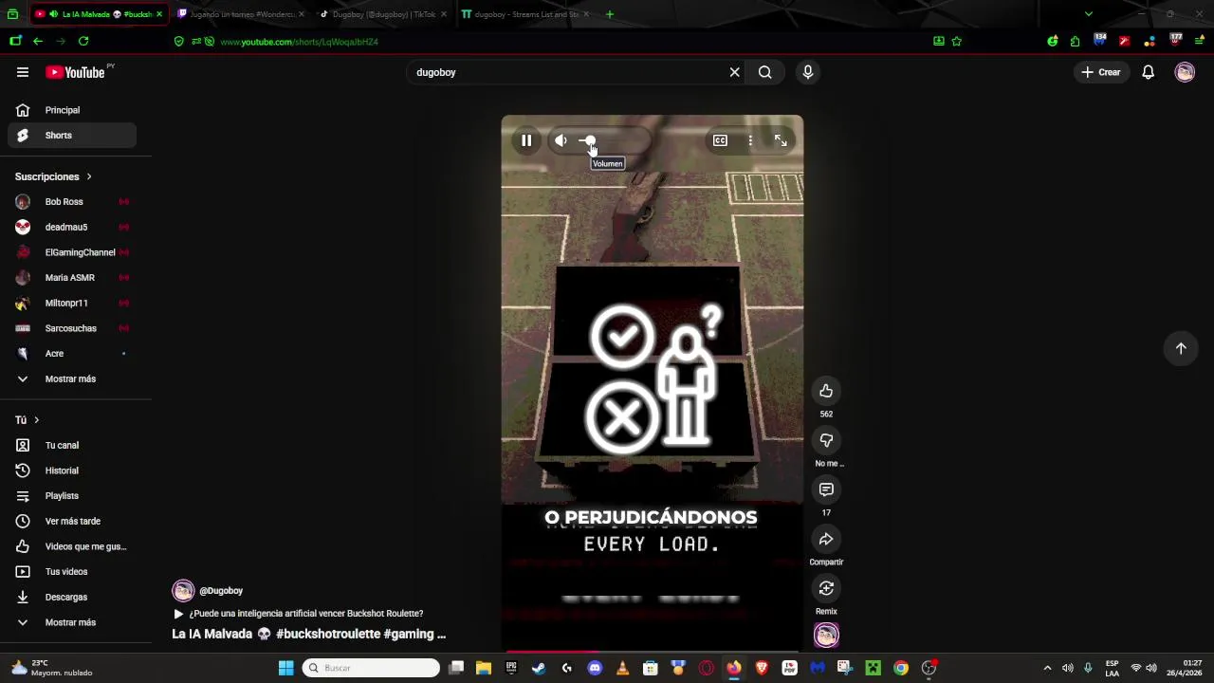Like the short
This screenshot has height=683, width=1214.
coord(826,391)
